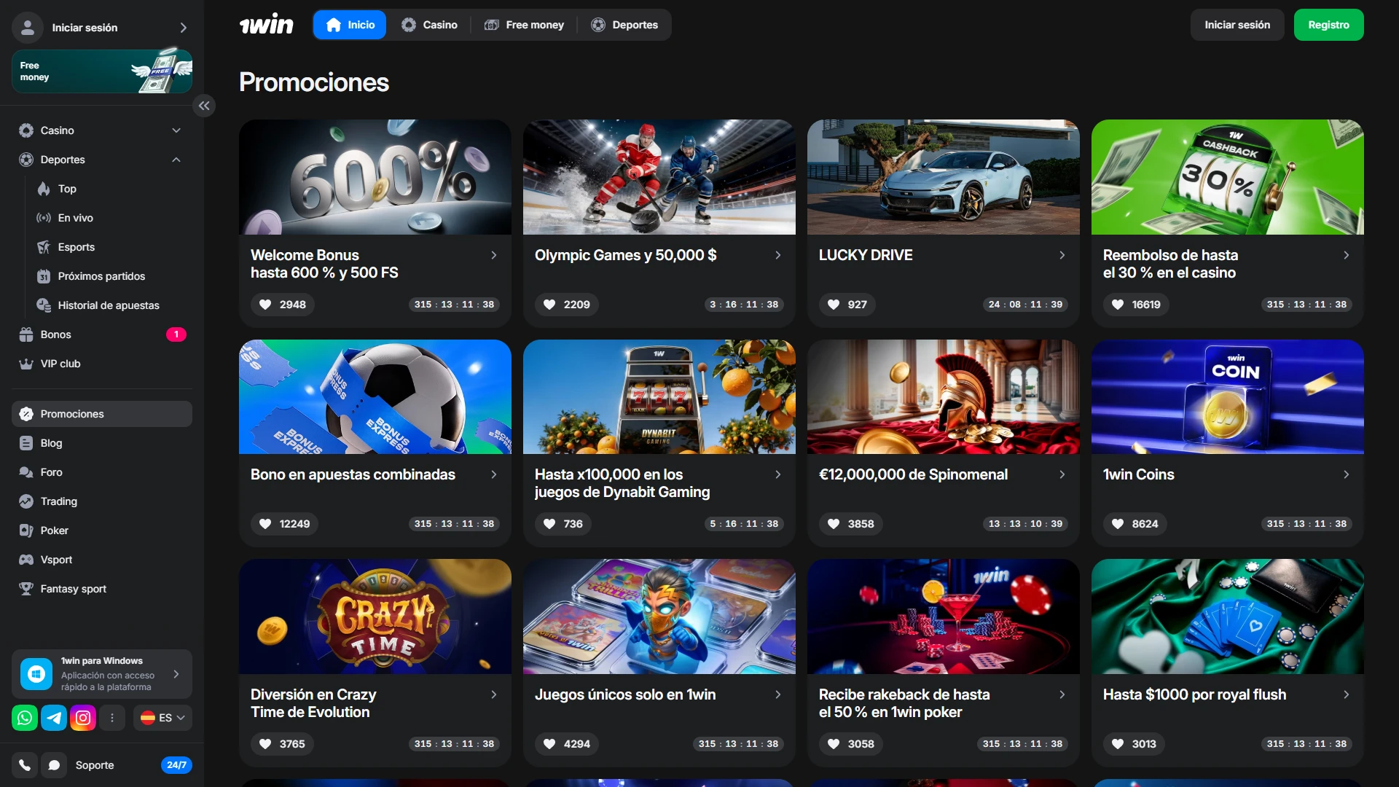The height and width of the screenshot is (787, 1399).
Task: Collapse sidebar with double-chevron icon
Action: click(x=204, y=106)
